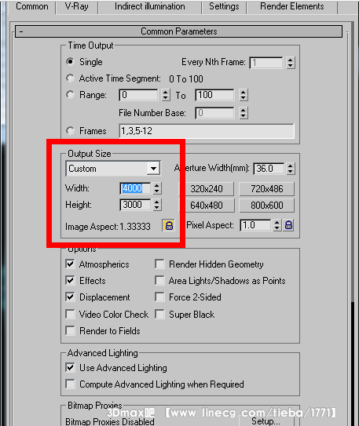Click the Height field showing 3000
This screenshot has height=426, width=359.
(x=135, y=205)
